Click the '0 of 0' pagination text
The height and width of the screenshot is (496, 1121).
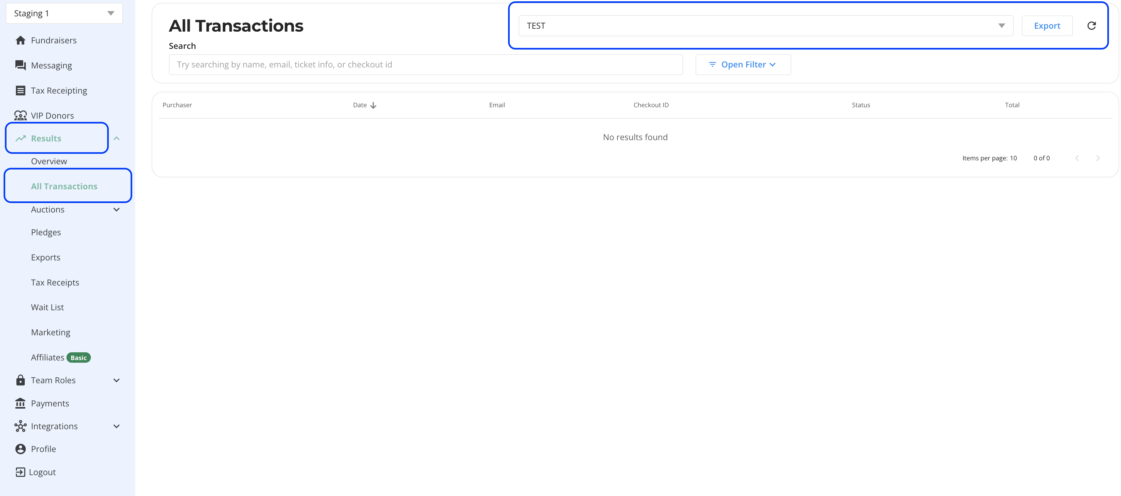tap(1042, 158)
